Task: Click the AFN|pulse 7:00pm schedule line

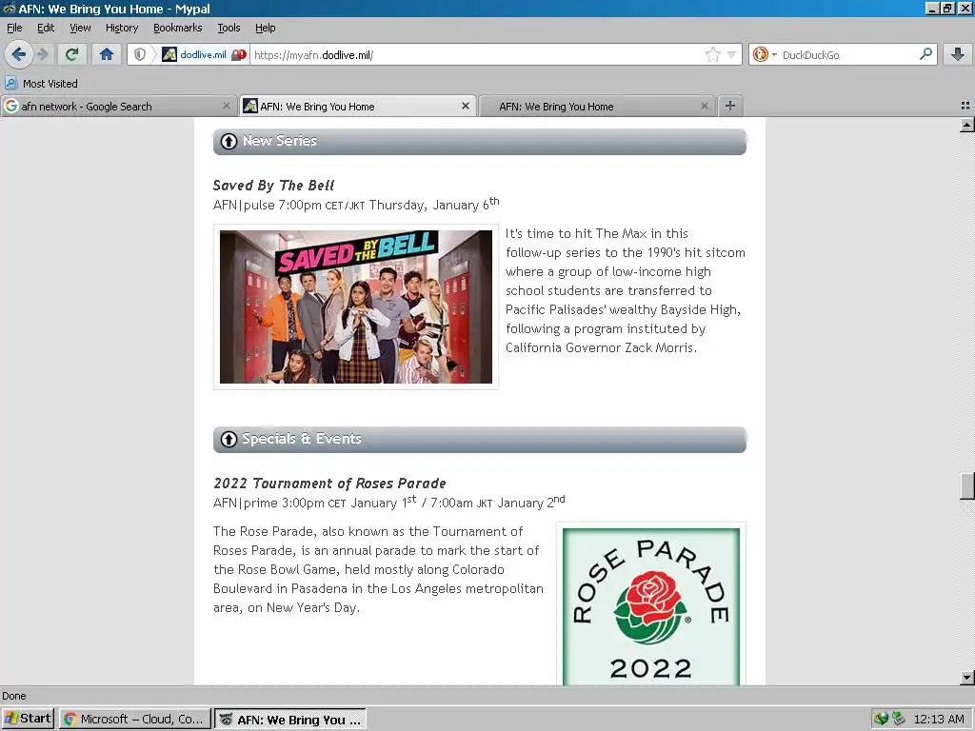Action: (x=356, y=204)
